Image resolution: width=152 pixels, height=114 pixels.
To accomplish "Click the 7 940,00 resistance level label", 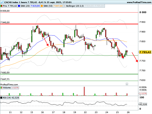I will [x=5, y=22].
